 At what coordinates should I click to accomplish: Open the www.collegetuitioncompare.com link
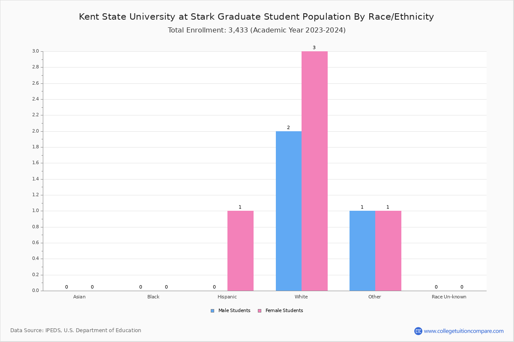[463, 331]
